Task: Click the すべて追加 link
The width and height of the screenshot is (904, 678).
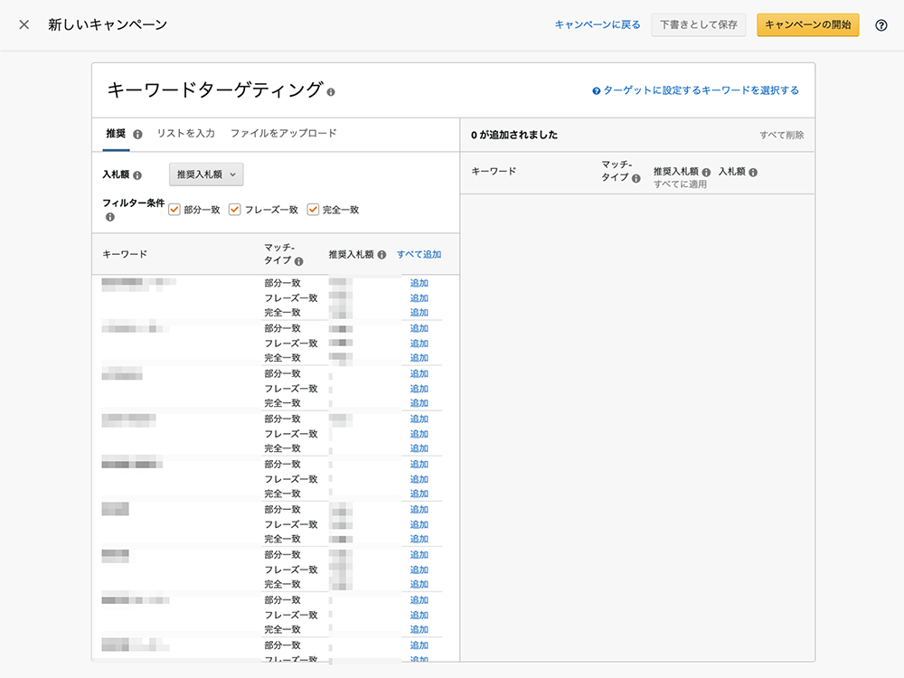Action: click(419, 254)
